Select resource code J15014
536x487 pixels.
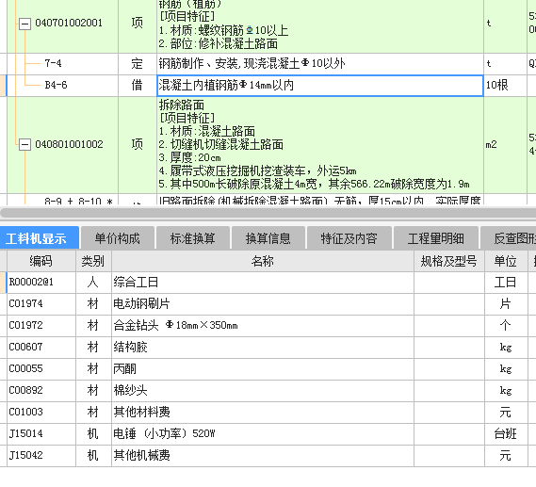(x=41, y=434)
